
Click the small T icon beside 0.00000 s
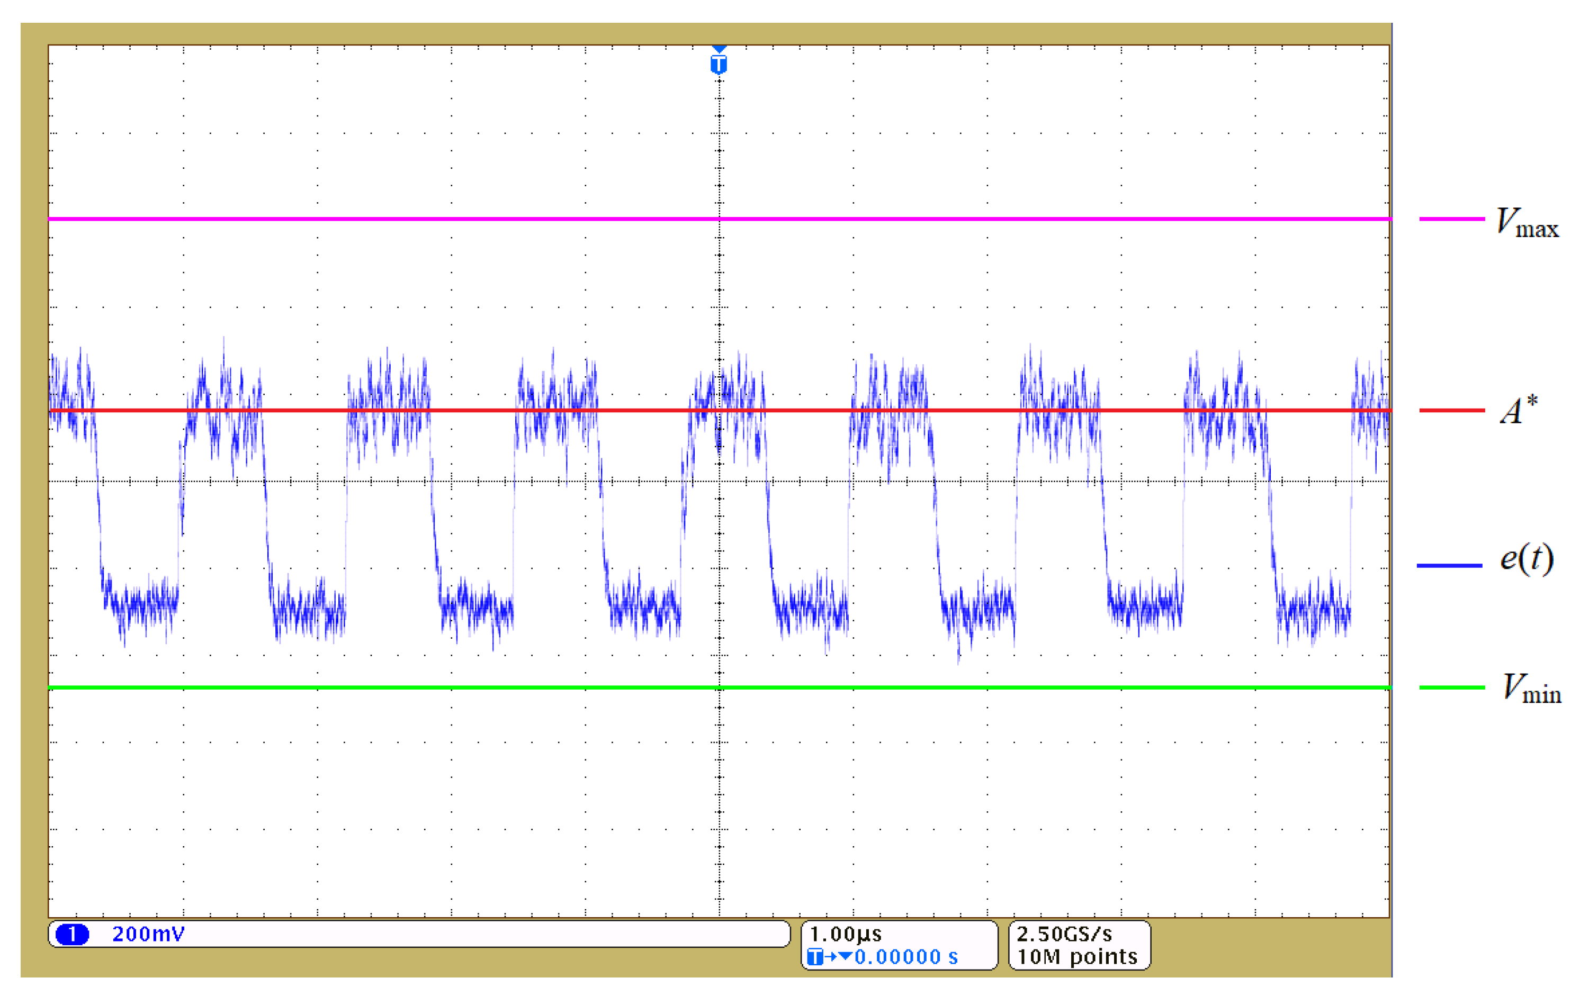pos(815,956)
